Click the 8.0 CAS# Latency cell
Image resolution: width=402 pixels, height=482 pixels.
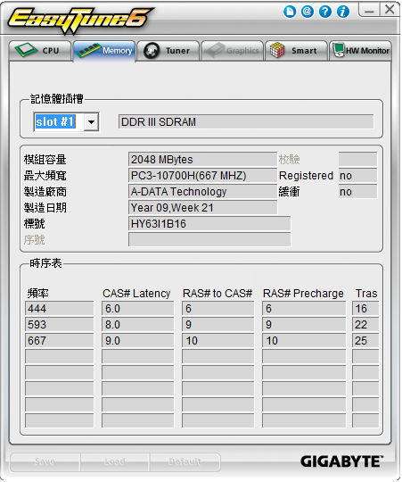(x=138, y=325)
